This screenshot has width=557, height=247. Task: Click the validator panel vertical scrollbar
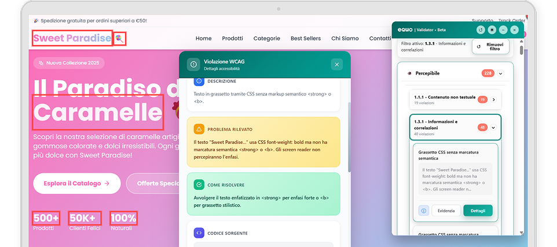tap(521, 51)
